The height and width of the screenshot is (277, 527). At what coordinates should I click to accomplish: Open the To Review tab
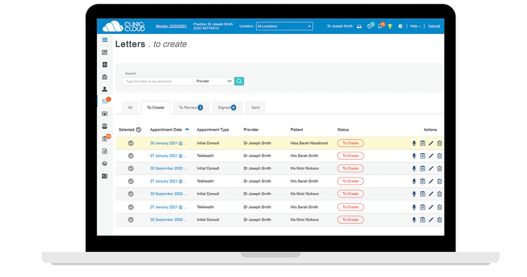[x=190, y=107]
